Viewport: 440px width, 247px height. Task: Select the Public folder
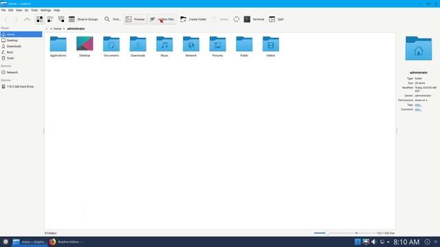(244, 47)
